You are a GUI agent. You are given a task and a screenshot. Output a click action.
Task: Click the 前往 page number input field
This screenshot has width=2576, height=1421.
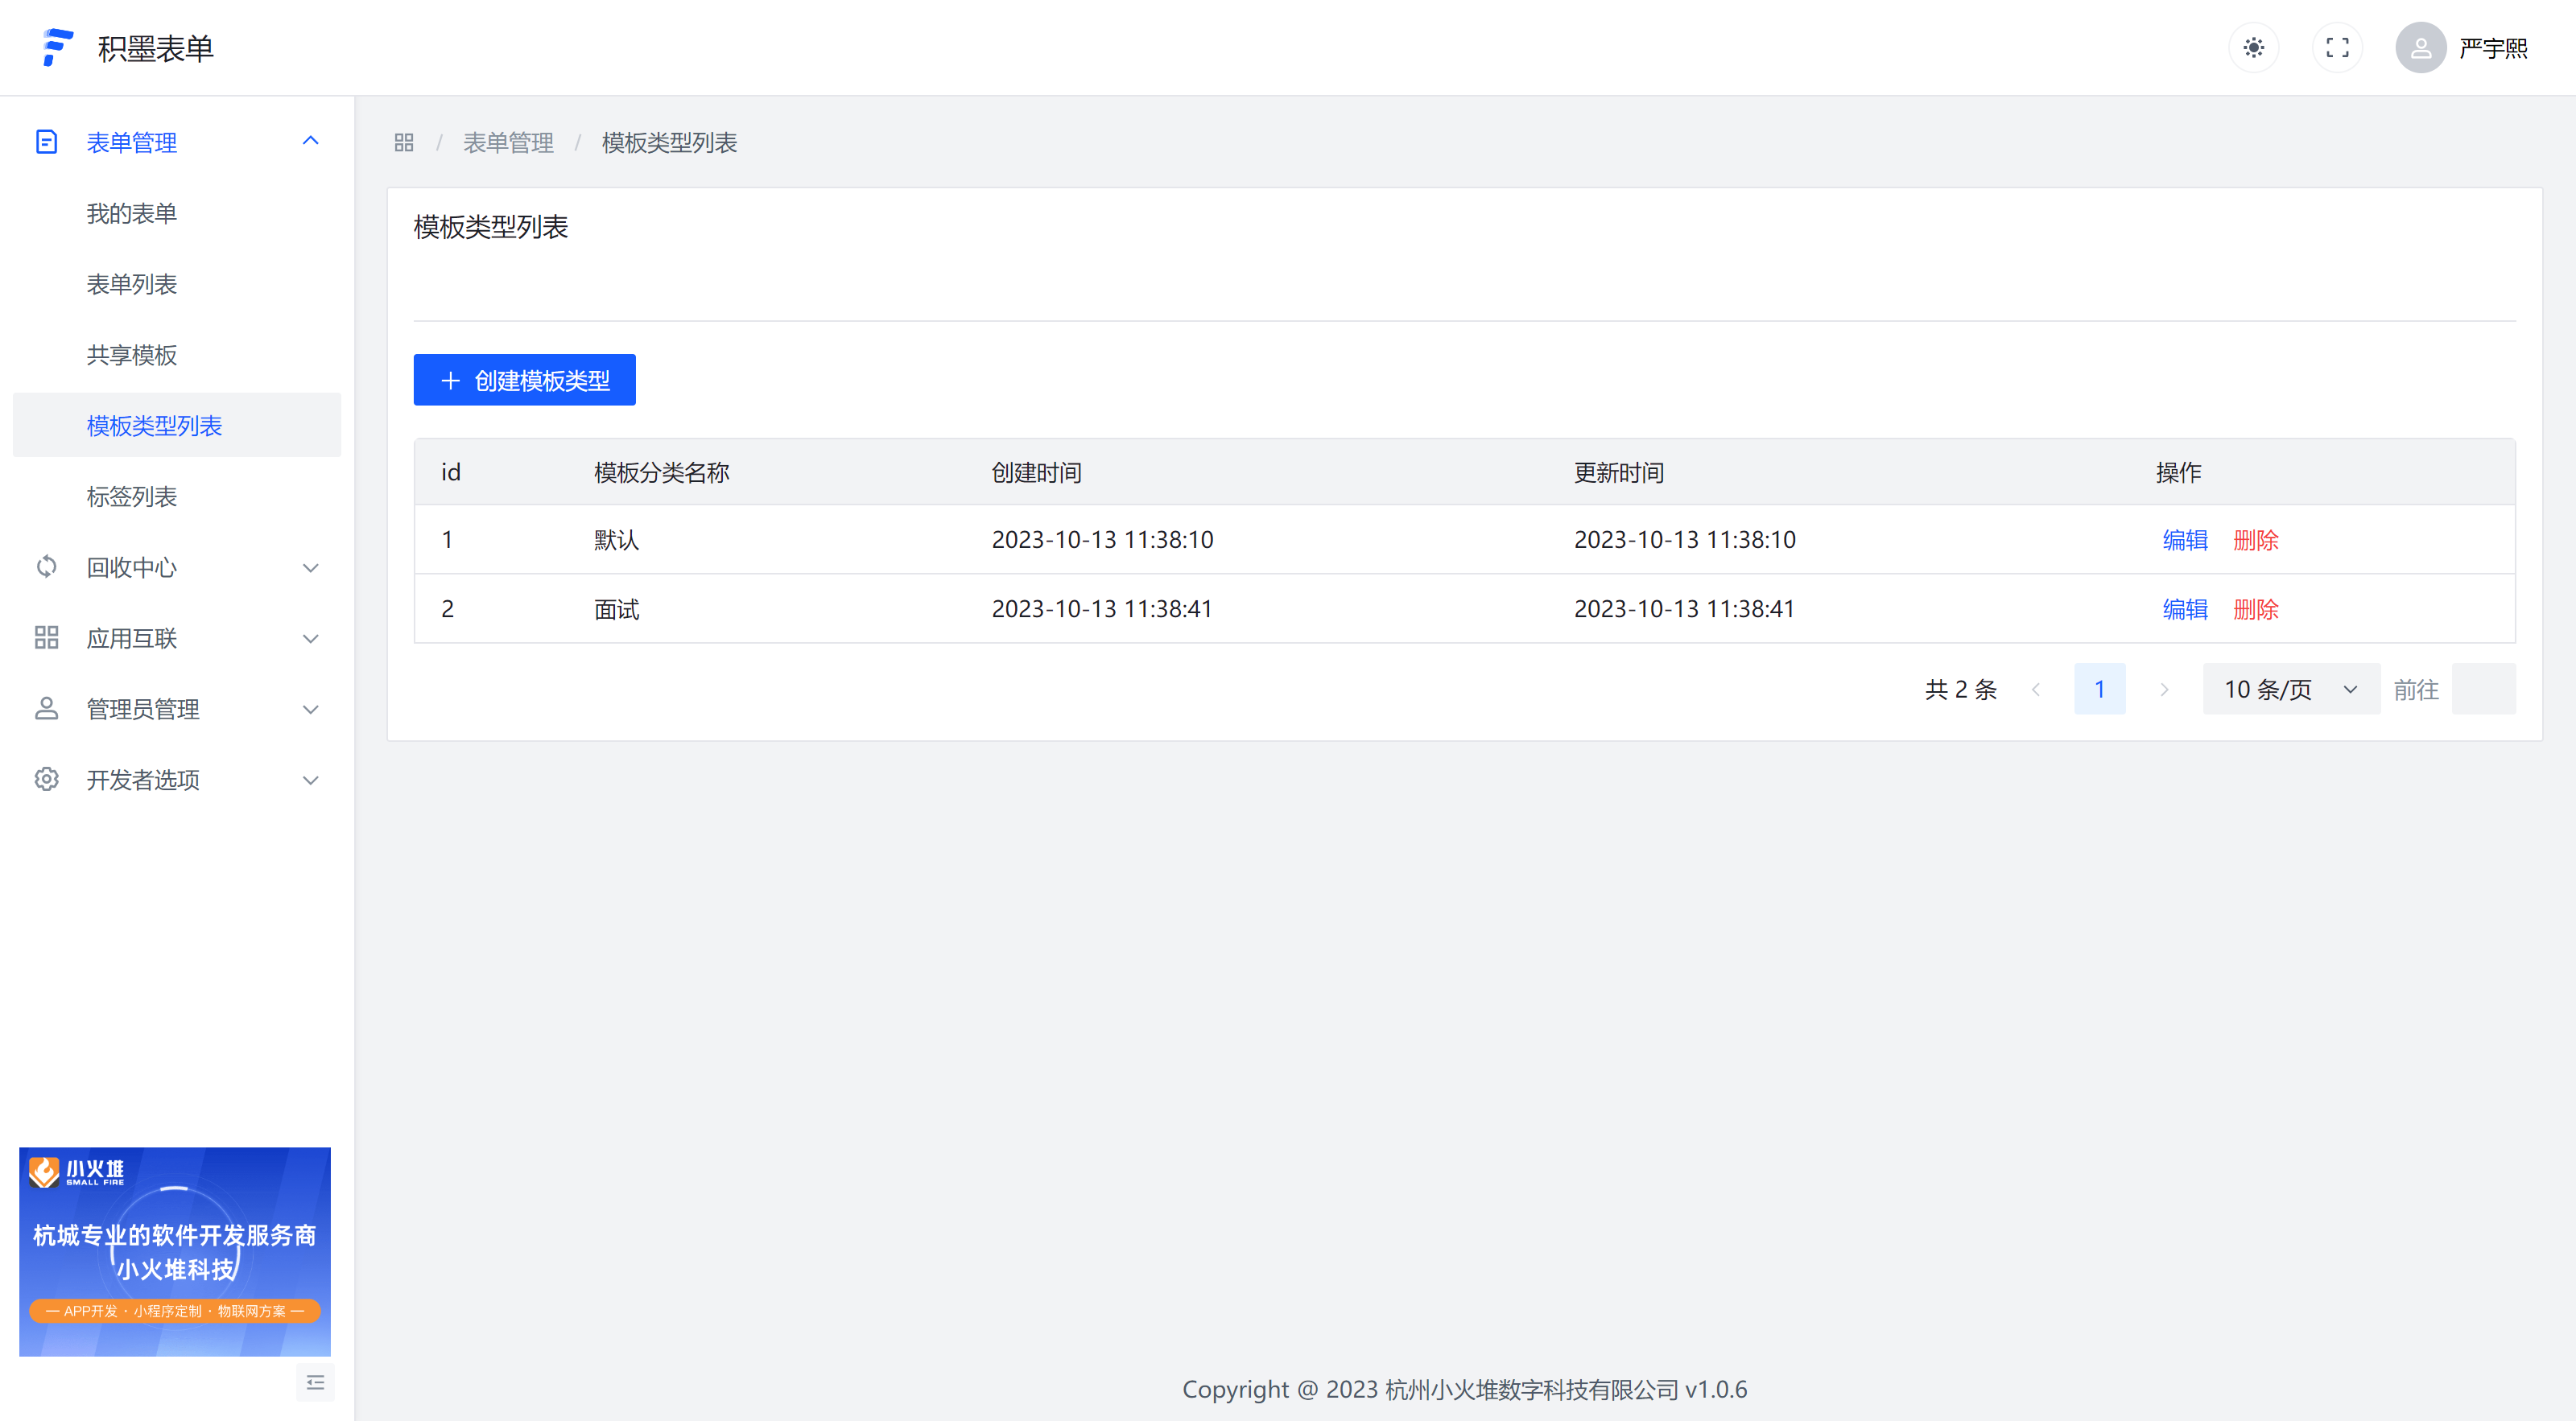(2483, 690)
